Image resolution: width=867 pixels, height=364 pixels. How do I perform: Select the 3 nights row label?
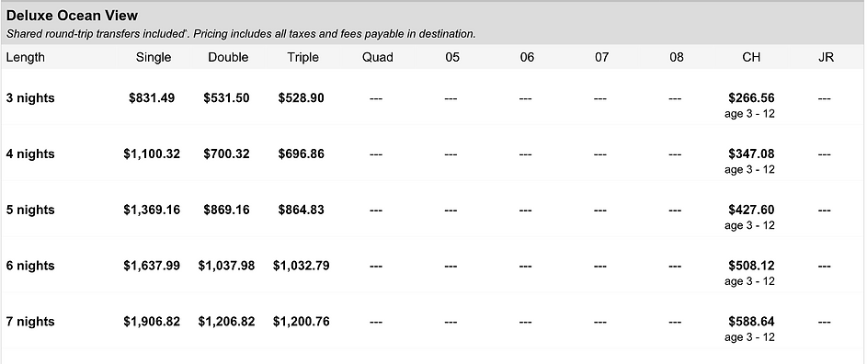tap(30, 98)
